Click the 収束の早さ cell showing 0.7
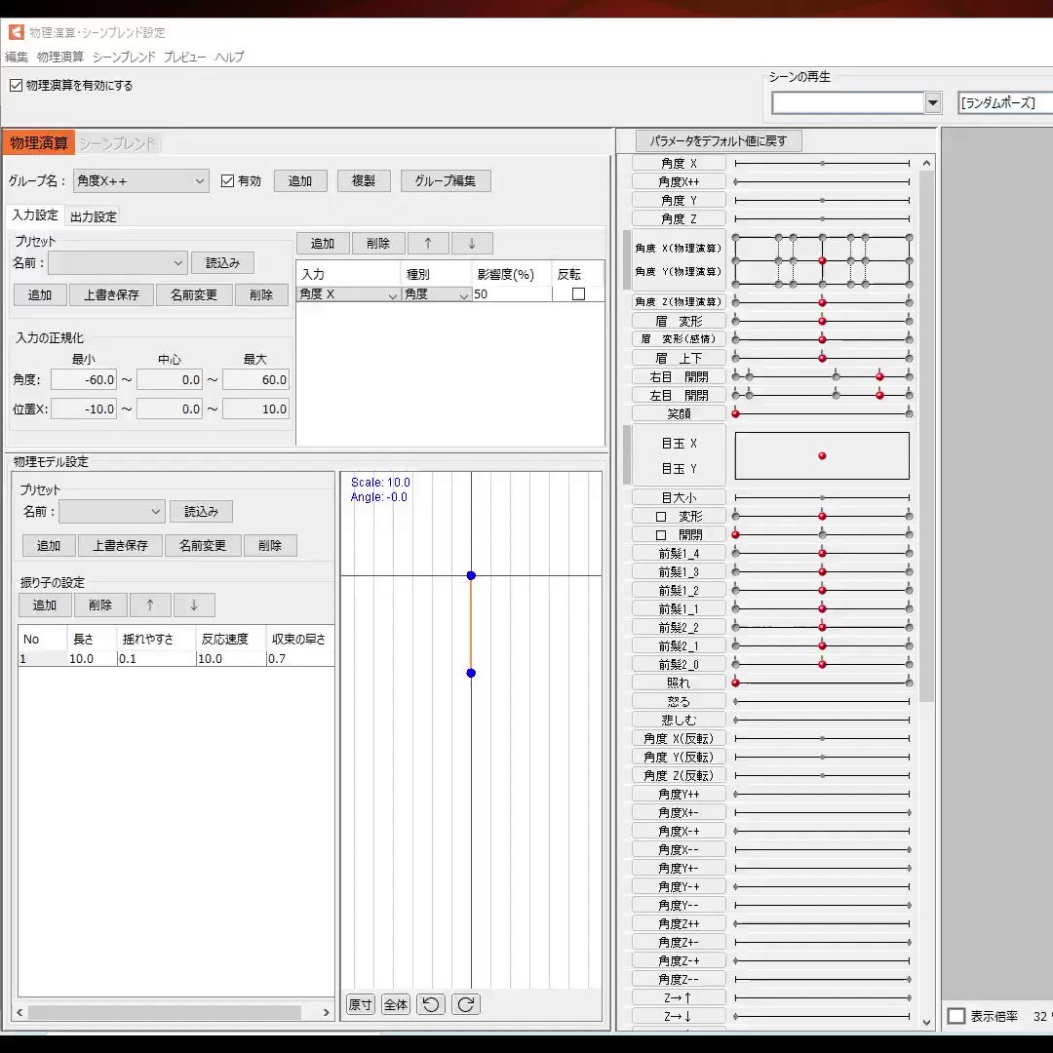This screenshot has width=1053, height=1053. pyautogui.click(x=300, y=659)
